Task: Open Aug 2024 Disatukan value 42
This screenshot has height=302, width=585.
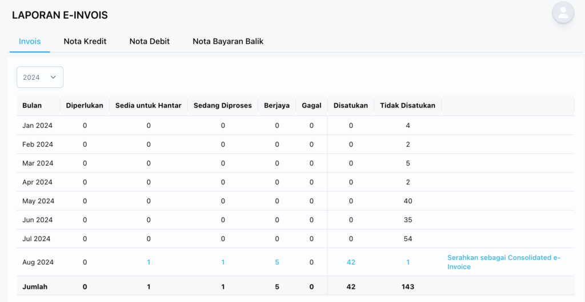Action: (351, 262)
